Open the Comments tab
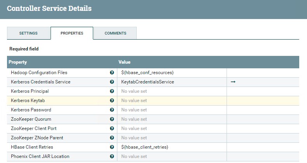This screenshot has height=163, width=307. pyautogui.click(x=115, y=33)
